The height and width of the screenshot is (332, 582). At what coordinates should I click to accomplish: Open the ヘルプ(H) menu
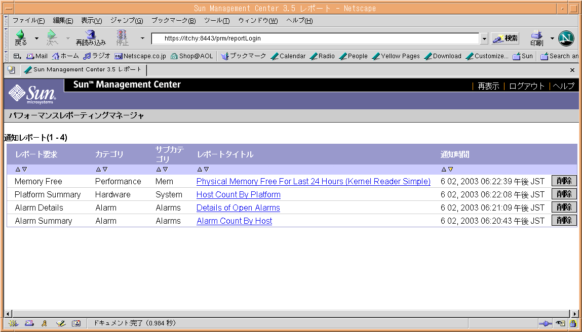tap(299, 20)
